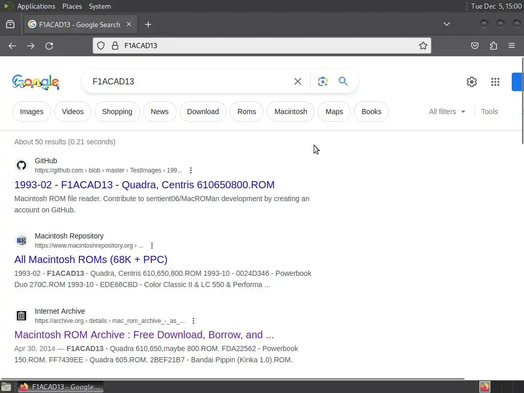Bookmark this page with the star

423,46
